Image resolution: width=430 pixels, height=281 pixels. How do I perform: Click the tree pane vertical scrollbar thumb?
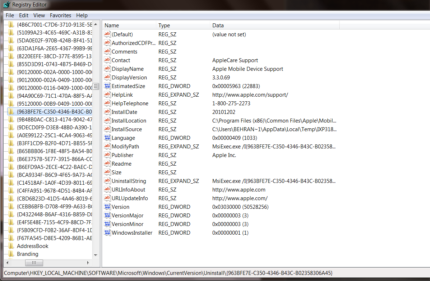tap(96, 87)
